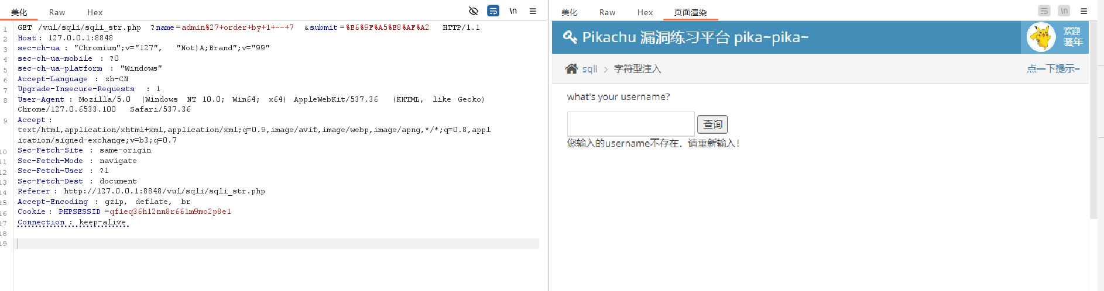
Task: Click the username input field
Action: 630,124
